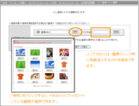
Task: Open the セミオリジナルテンプレート作成 breadcrumb link
Action: point(42,3)
